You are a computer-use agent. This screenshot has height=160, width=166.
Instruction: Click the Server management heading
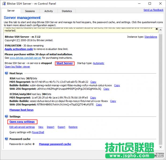click(22, 18)
